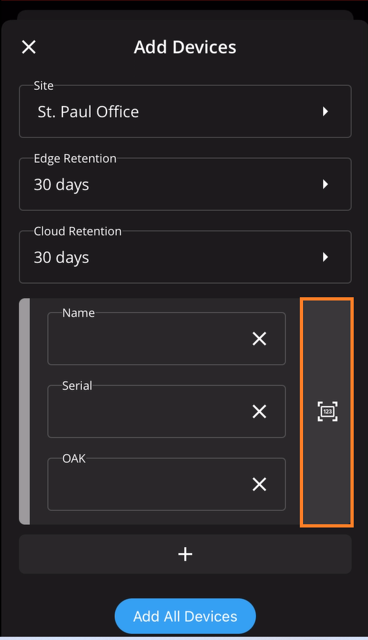Tap the 123 serial scanner icon
This screenshot has height=640, width=368.
click(x=327, y=412)
